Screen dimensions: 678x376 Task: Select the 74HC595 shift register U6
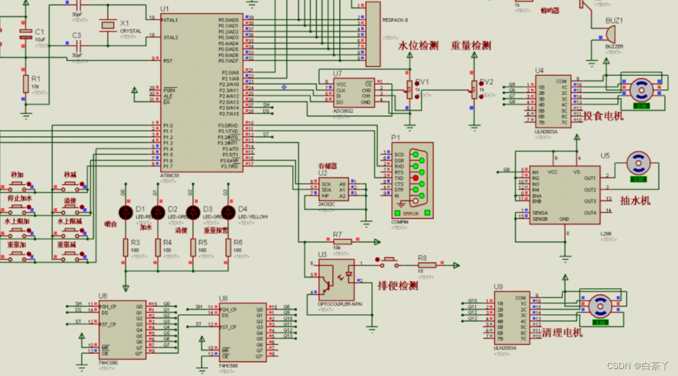pos(122,330)
